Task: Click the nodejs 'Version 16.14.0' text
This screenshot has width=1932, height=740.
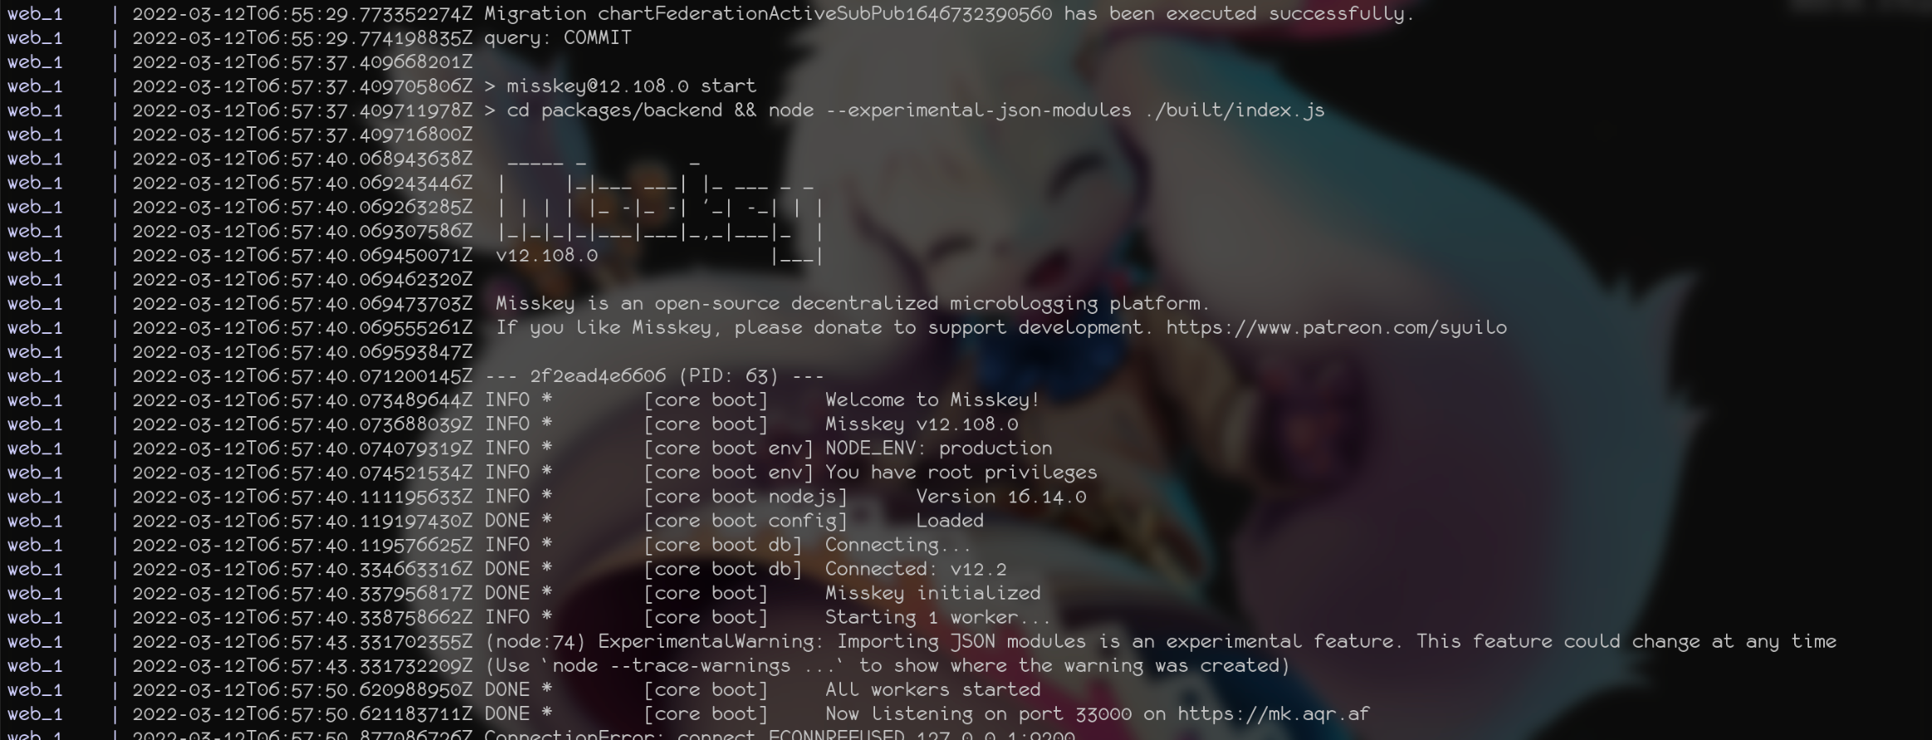Action: pyautogui.click(x=1000, y=497)
